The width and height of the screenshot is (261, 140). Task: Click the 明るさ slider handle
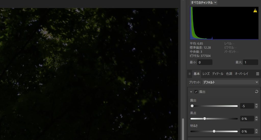point(214,131)
